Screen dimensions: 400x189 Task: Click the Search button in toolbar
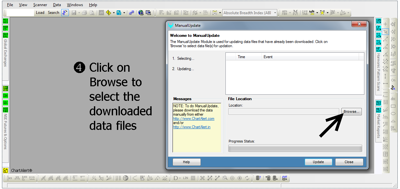pyautogui.click(x=54, y=13)
